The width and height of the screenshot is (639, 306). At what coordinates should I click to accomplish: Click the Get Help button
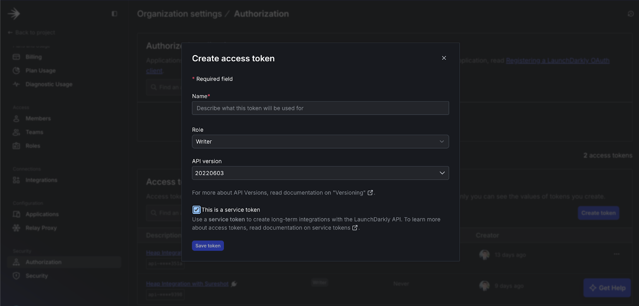coord(607,288)
